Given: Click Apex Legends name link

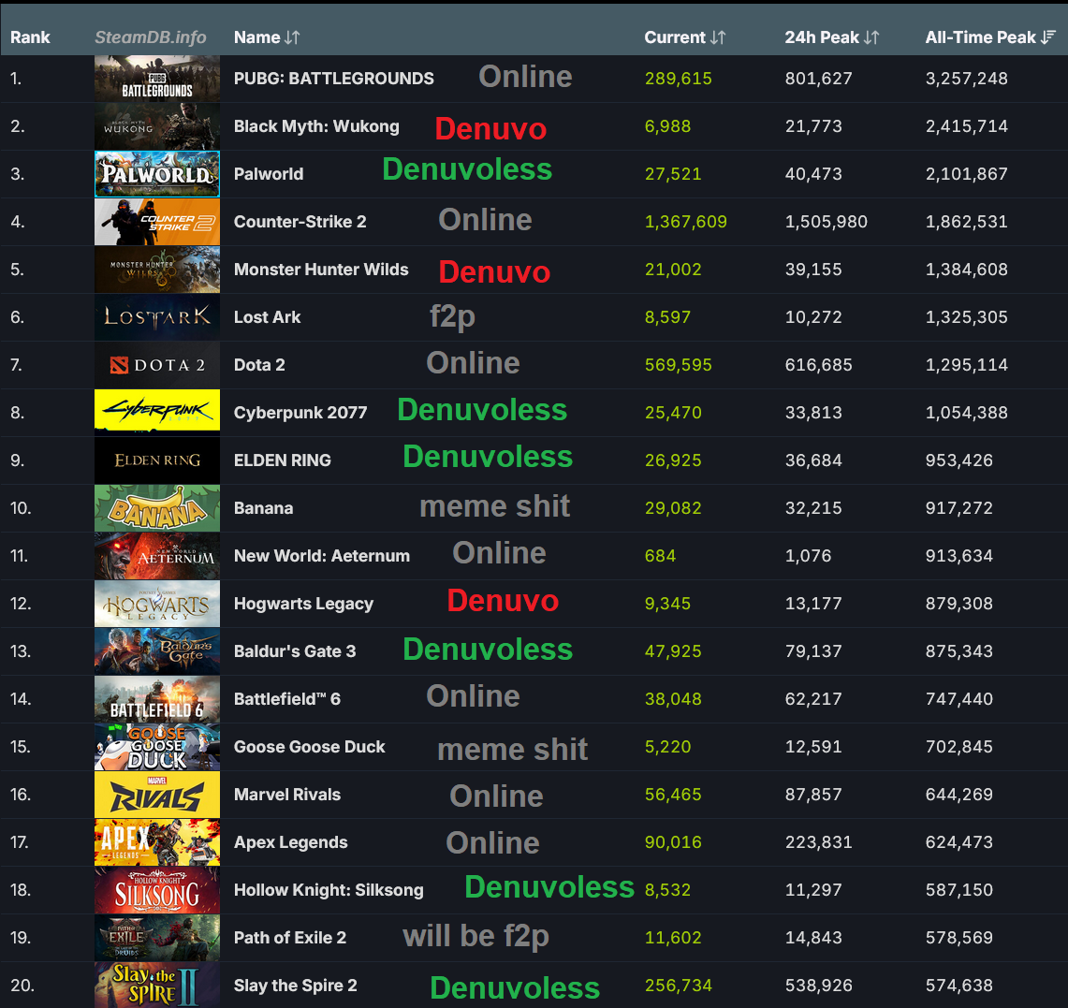Looking at the screenshot, I should (291, 841).
